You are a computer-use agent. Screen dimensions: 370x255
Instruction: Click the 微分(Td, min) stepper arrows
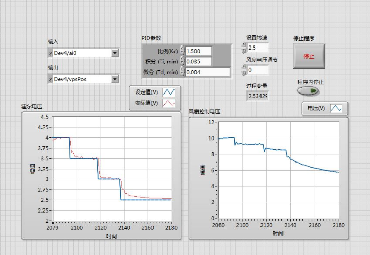click(182, 72)
